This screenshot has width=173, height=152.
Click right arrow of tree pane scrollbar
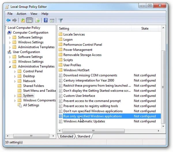(x=53, y=136)
